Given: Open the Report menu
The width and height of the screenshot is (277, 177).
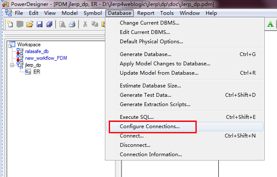Looking at the screenshot, I should pyautogui.click(x=146, y=13).
